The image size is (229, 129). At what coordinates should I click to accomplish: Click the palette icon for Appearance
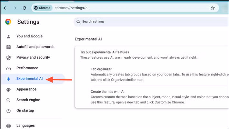click(8, 90)
